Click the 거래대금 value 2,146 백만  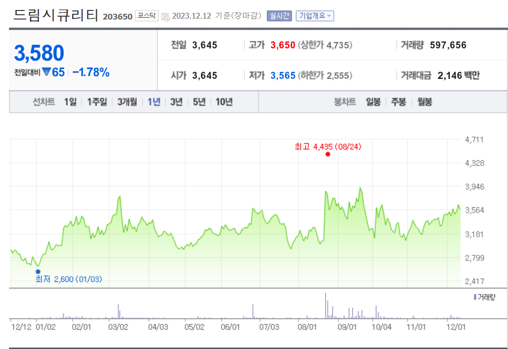(459, 76)
